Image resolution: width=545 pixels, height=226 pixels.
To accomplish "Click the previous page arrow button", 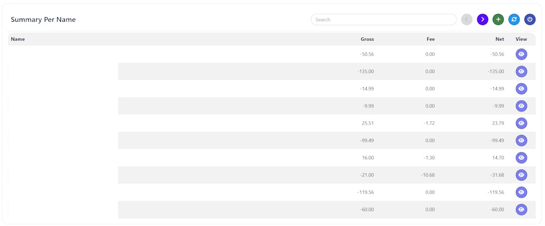I will pyautogui.click(x=467, y=20).
